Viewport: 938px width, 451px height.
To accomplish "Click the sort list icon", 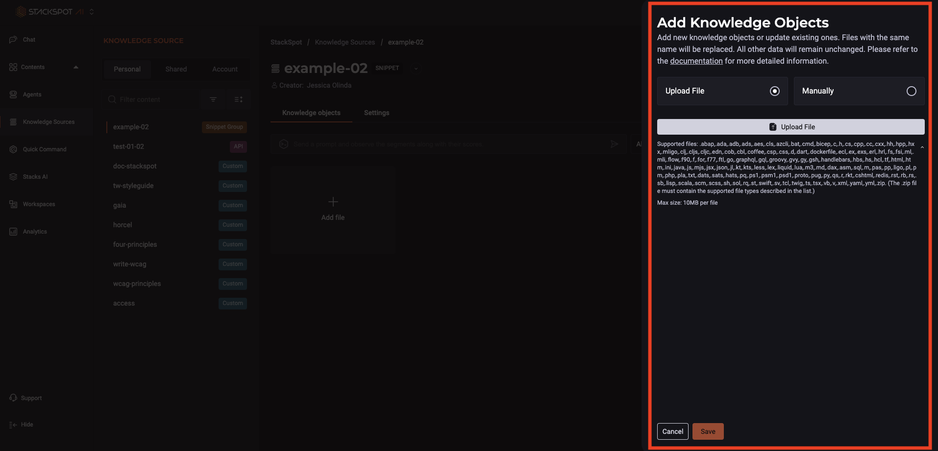I will (x=239, y=99).
